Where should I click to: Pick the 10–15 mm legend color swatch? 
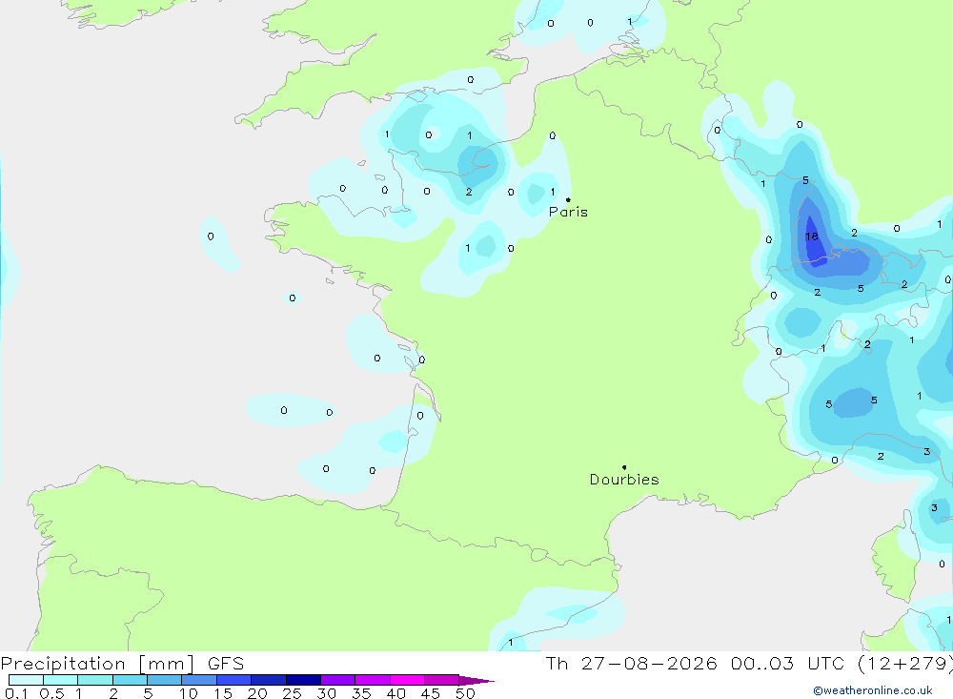tap(199, 680)
